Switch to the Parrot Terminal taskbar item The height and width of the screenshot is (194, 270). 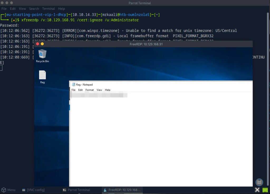(76, 190)
